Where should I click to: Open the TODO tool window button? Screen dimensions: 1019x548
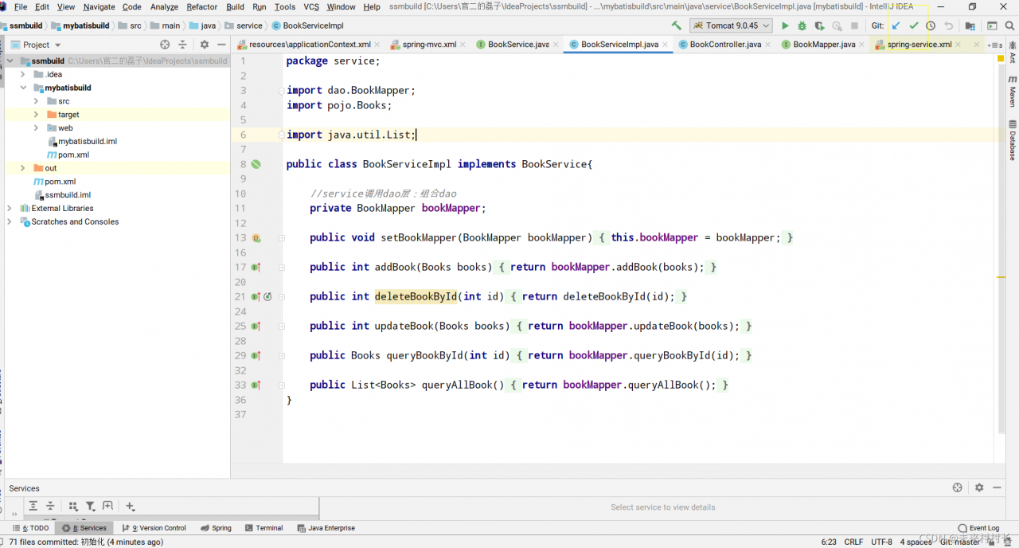[32, 528]
